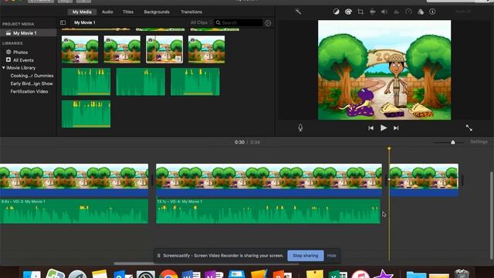
Task: Play the movie preview
Action: tap(384, 127)
